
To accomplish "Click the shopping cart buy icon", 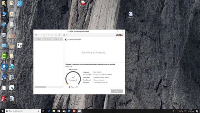I will [x=63, y=35].
